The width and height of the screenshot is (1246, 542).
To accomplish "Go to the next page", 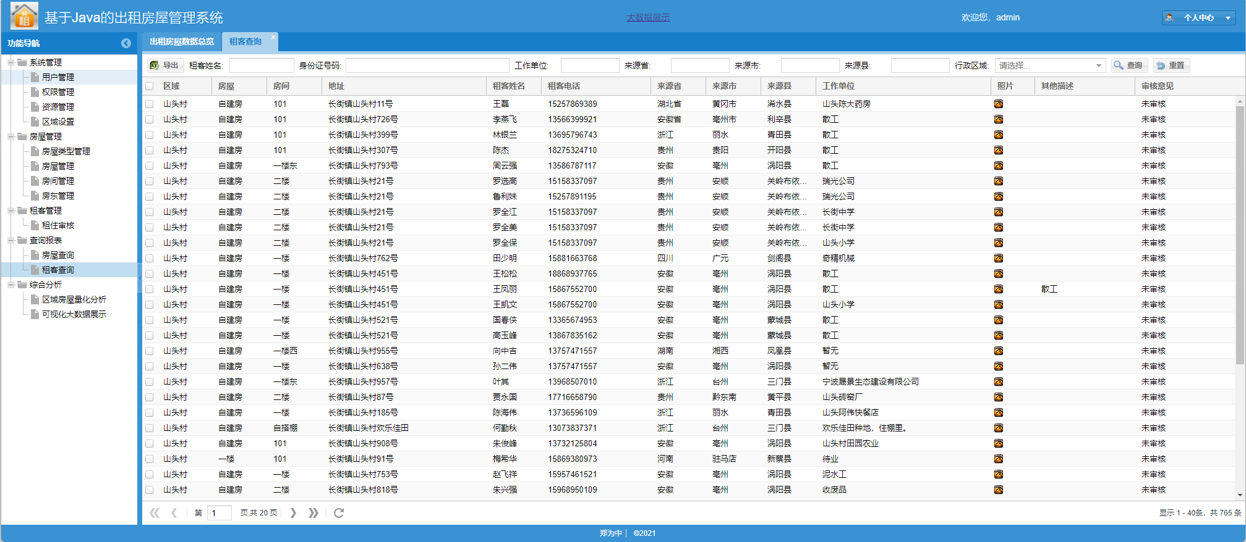I will pyautogui.click(x=293, y=513).
